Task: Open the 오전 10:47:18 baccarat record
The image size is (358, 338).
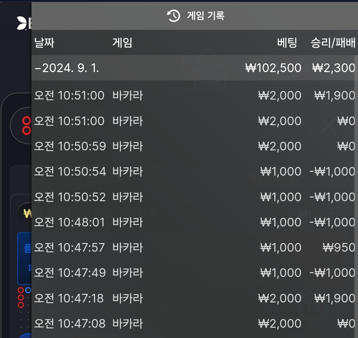Action: coord(195,298)
